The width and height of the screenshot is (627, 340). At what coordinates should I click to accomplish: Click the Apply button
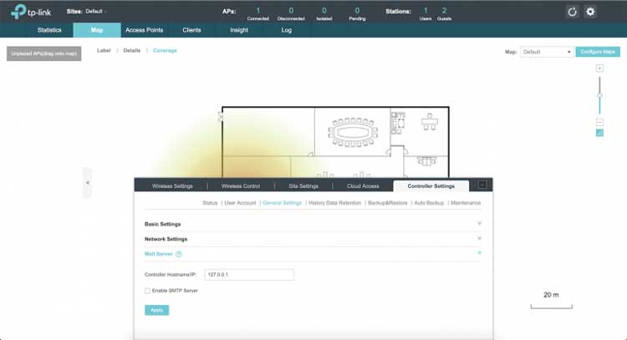(x=156, y=310)
